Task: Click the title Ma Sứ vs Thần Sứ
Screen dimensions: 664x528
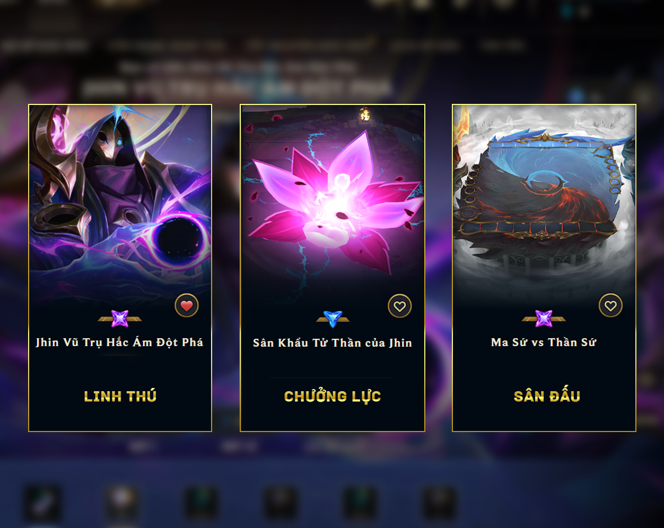Action: pyautogui.click(x=544, y=342)
